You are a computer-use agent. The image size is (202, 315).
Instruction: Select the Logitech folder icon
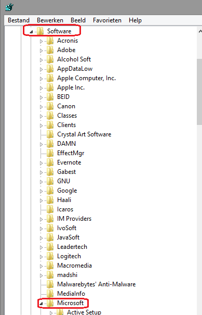coord(50,256)
